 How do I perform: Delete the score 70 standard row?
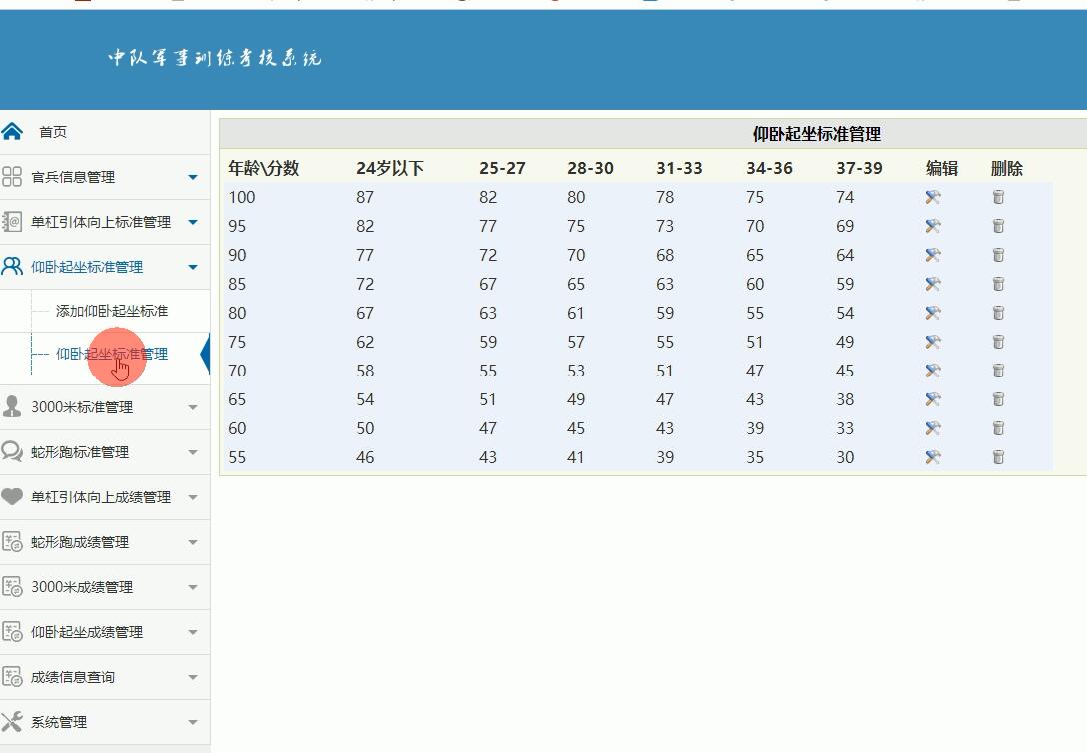click(998, 371)
